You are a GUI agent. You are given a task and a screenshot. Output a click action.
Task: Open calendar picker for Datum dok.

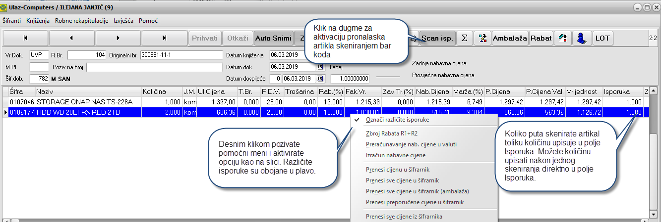[x=320, y=67]
